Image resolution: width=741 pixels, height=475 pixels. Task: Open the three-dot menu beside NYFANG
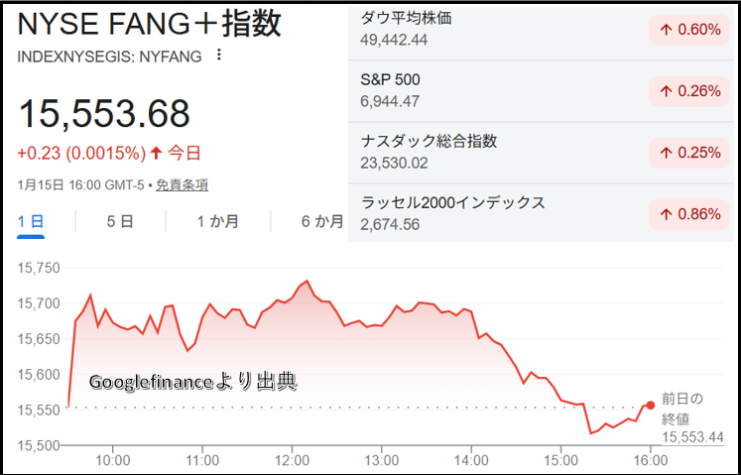[219, 57]
